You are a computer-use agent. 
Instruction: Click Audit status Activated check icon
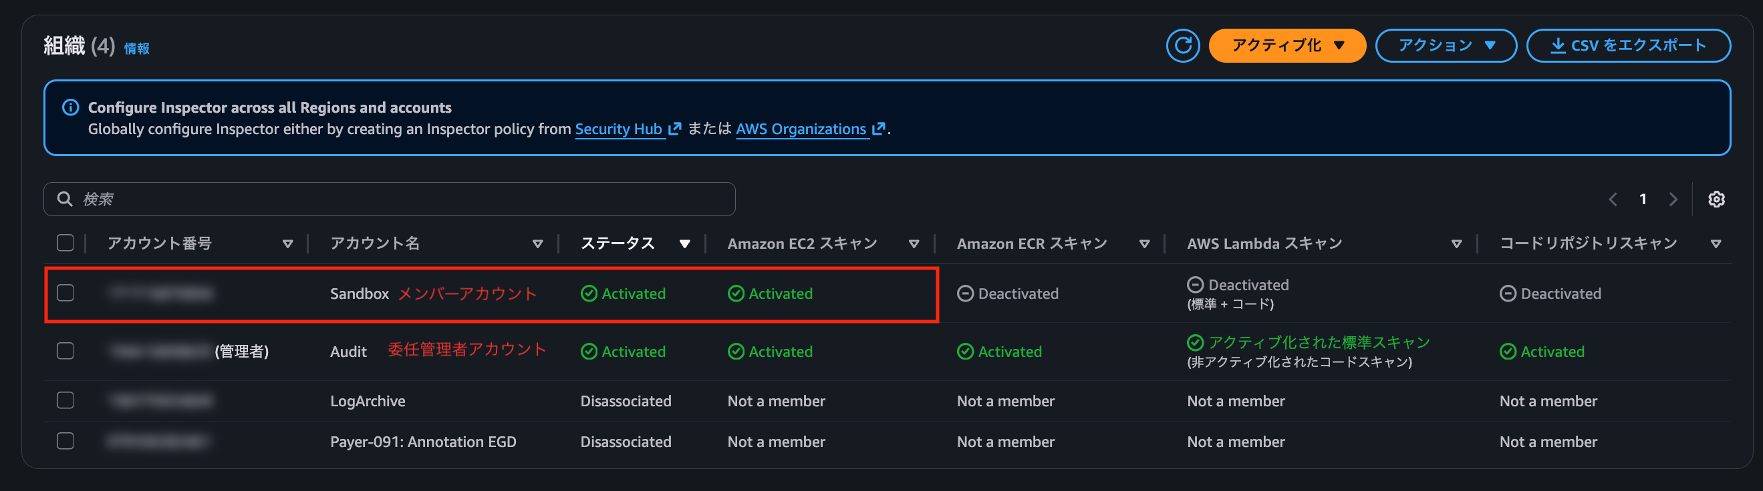pos(589,352)
